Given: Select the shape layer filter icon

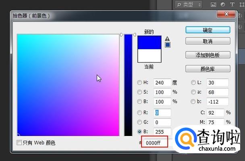Looking at the screenshot, I should (242, 4).
